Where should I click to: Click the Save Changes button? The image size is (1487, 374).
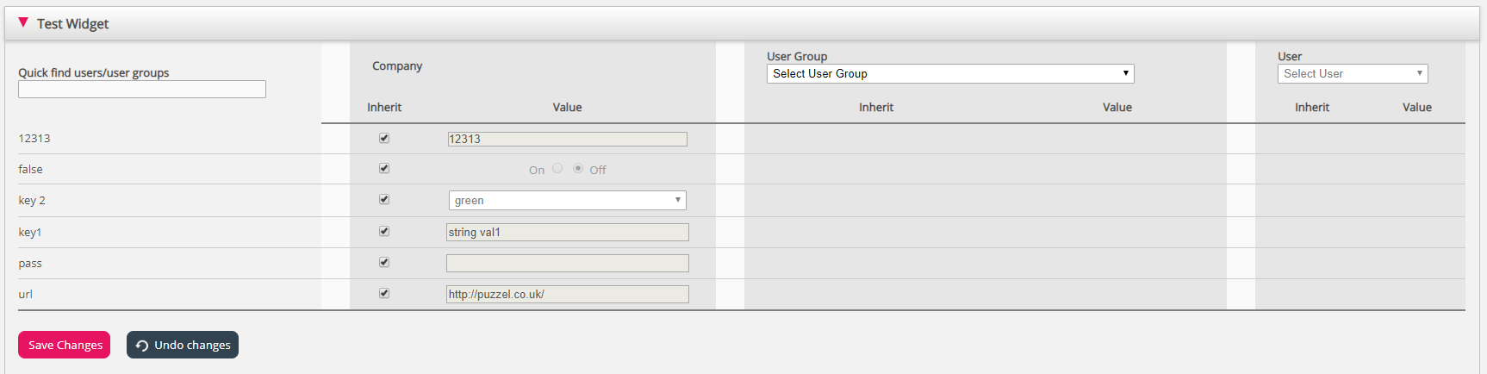[x=65, y=345]
